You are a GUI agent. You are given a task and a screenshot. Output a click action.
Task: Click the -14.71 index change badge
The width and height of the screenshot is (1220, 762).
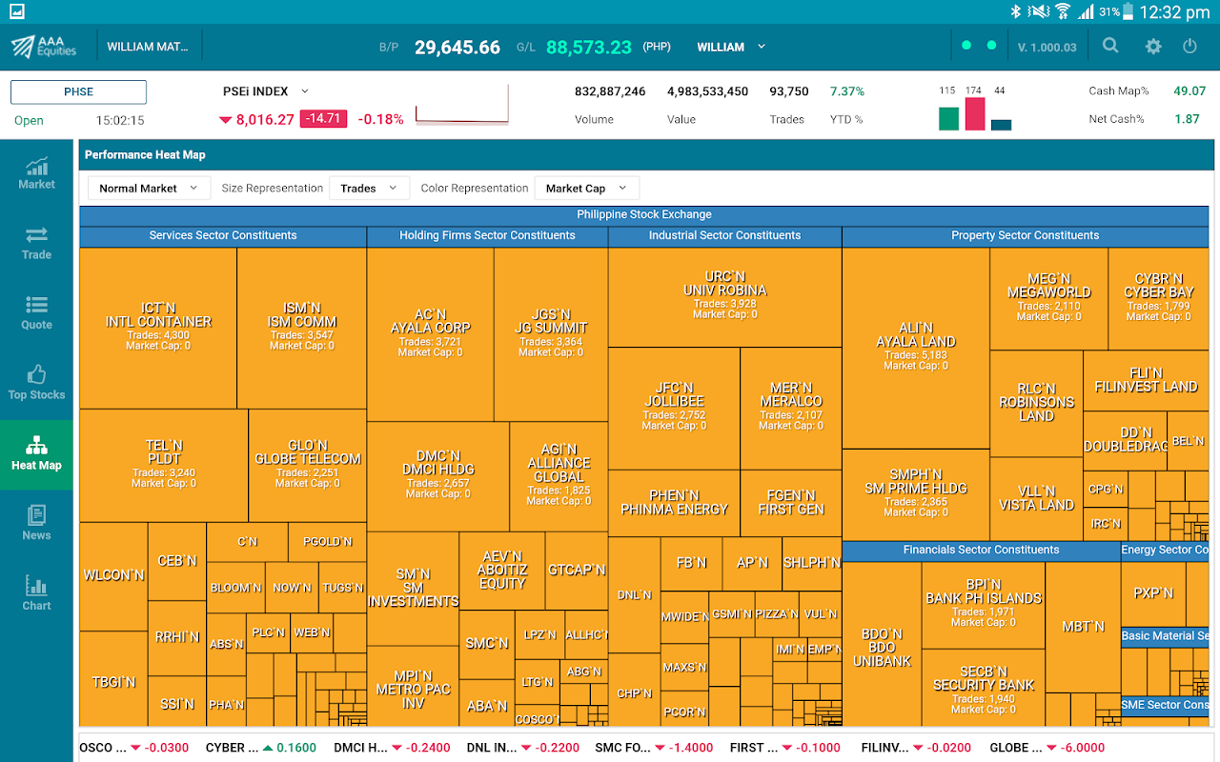323,119
